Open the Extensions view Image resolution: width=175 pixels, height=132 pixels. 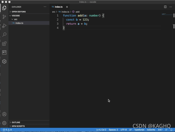tap(4, 44)
